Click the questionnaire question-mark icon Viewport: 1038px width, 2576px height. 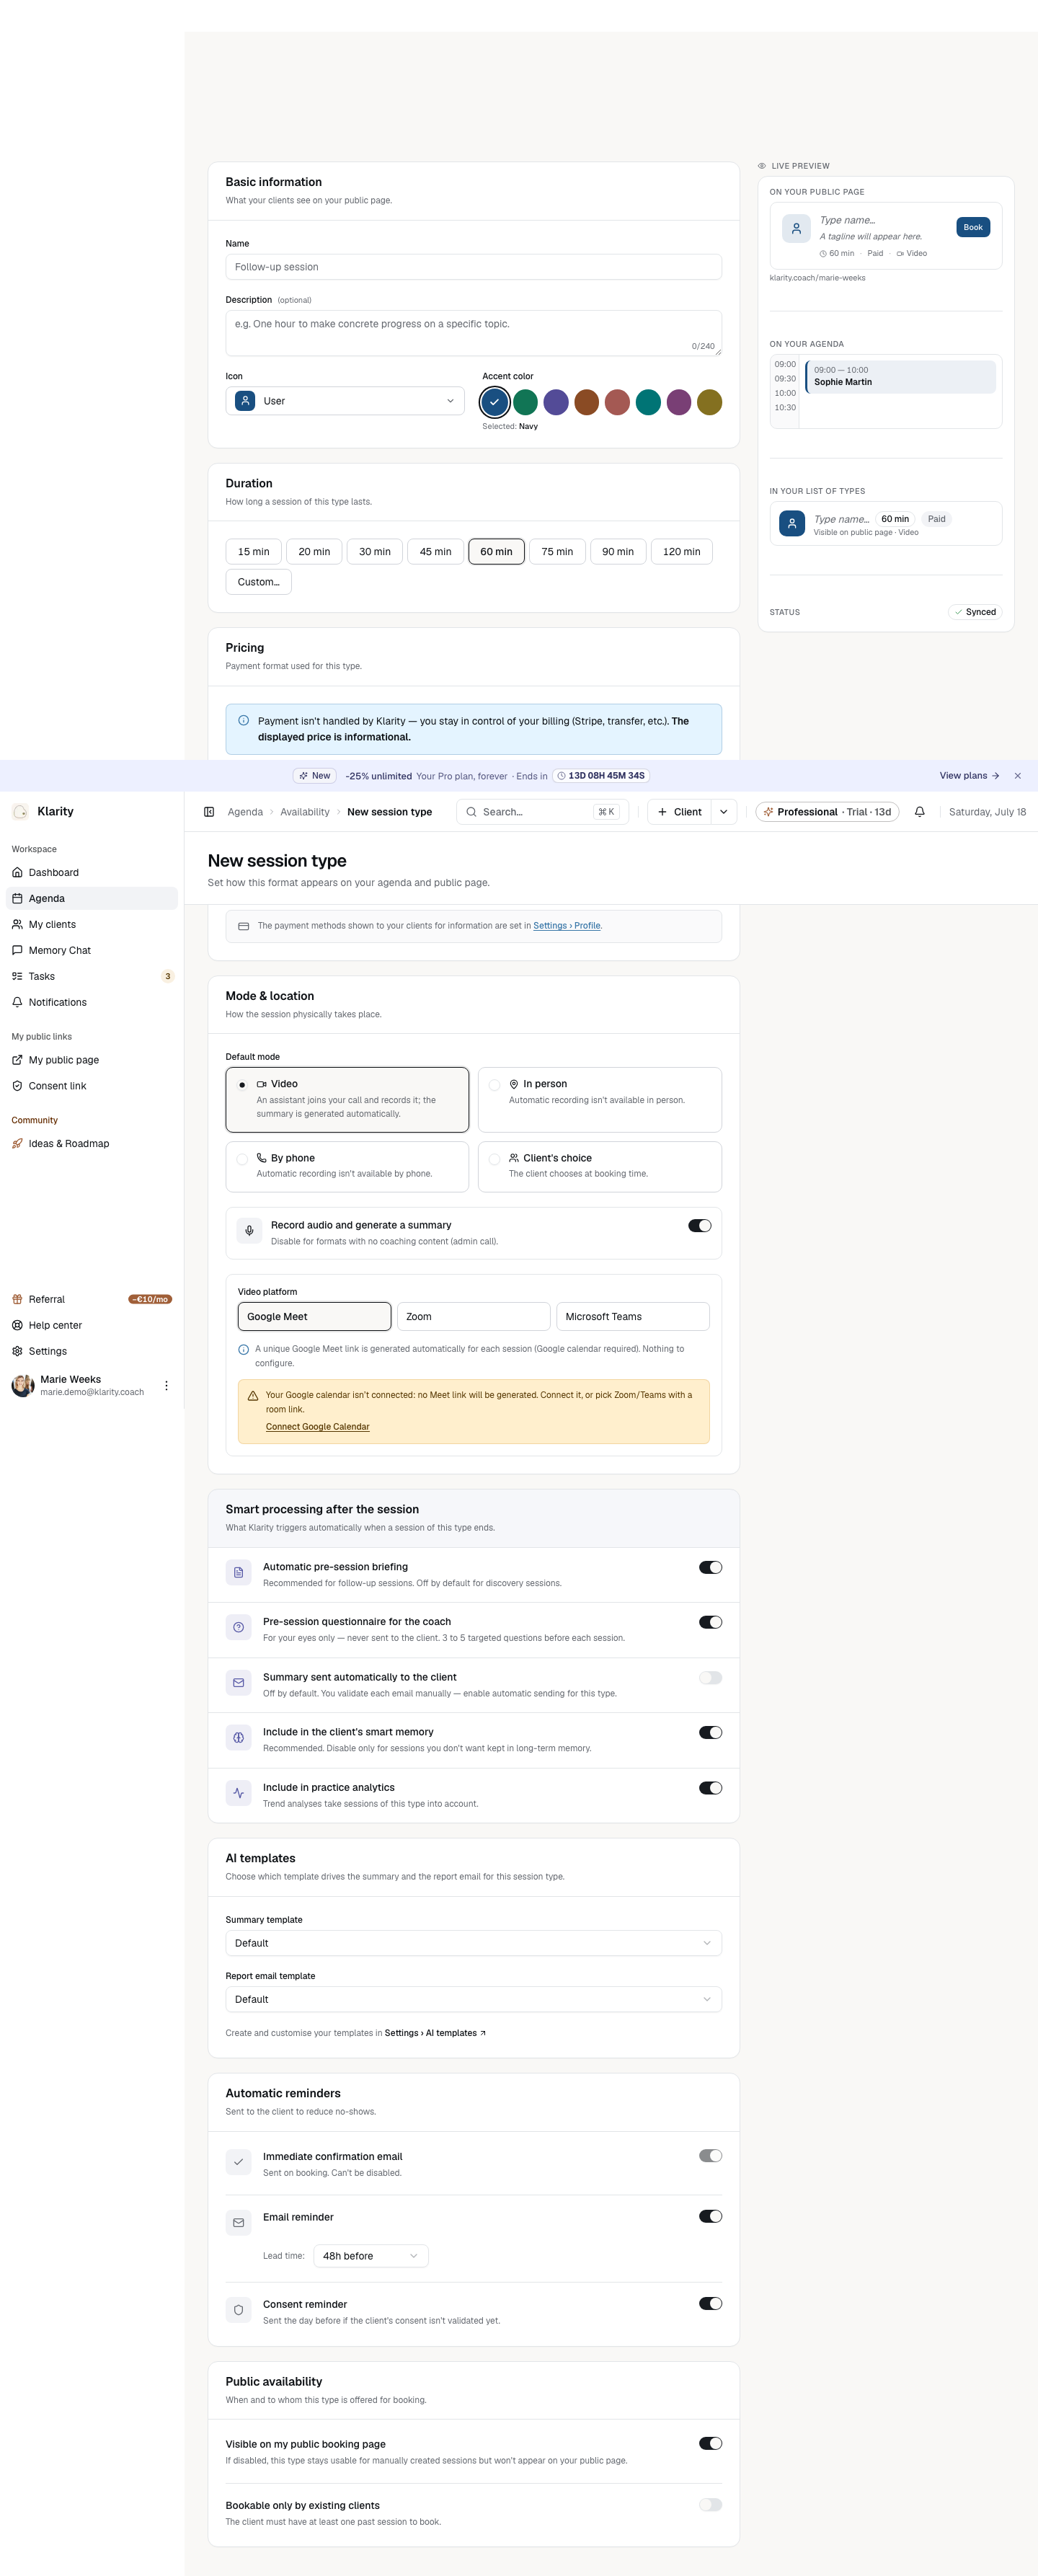point(238,1628)
